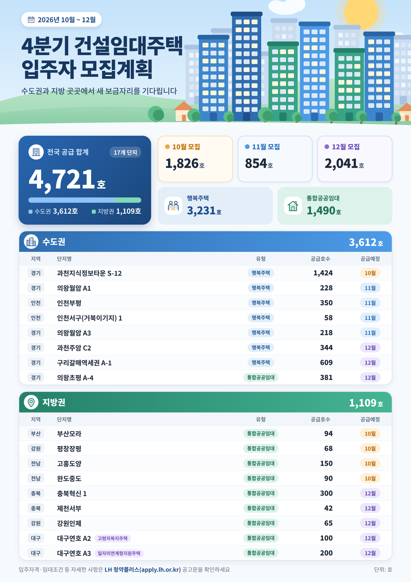Click the 12월 모집 2,041호 card
The width and height of the screenshot is (411, 582).
pyautogui.click(x=355, y=159)
